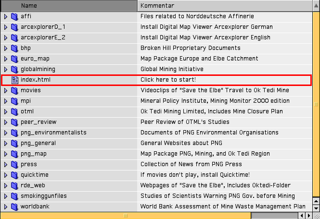Select the rde_web folder name
This screenshot has height=219, width=320.
(x=33, y=185)
